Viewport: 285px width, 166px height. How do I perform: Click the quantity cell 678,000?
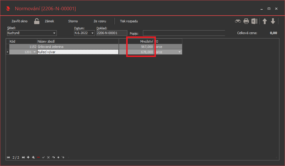pyautogui.click(x=141, y=52)
